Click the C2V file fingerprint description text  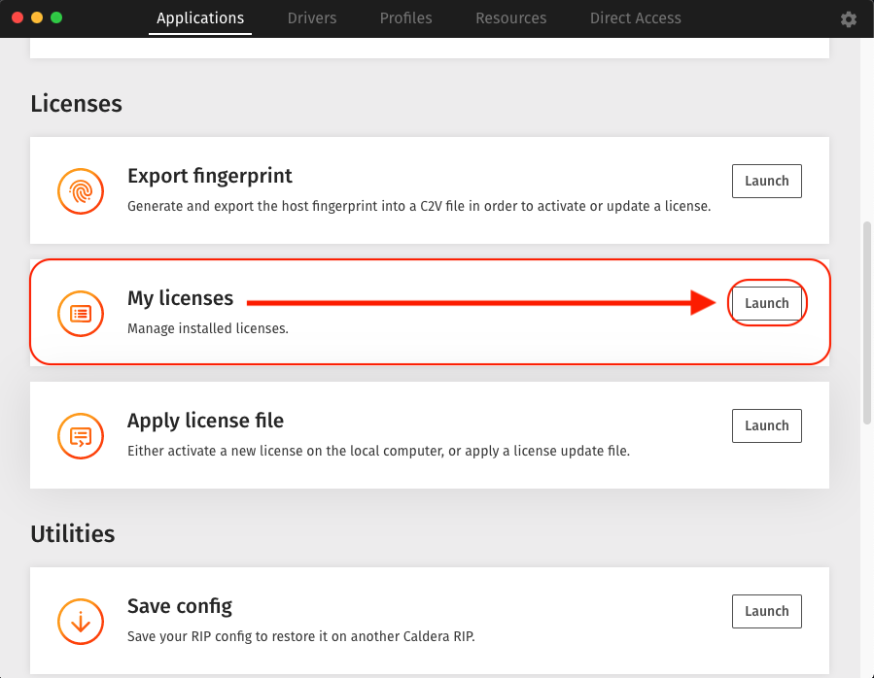[x=419, y=206]
